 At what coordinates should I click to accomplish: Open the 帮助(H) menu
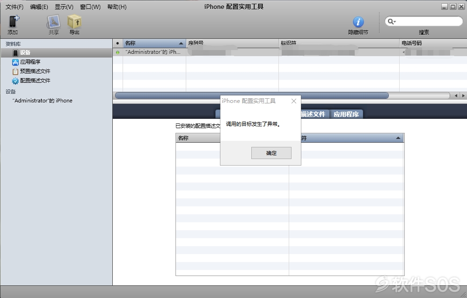pyautogui.click(x=117, y=7)
